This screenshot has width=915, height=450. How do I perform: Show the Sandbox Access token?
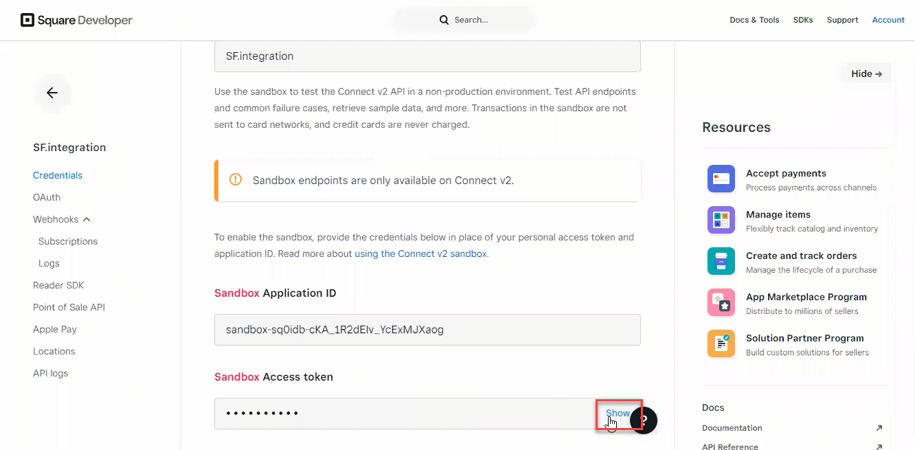coord(618,413)
